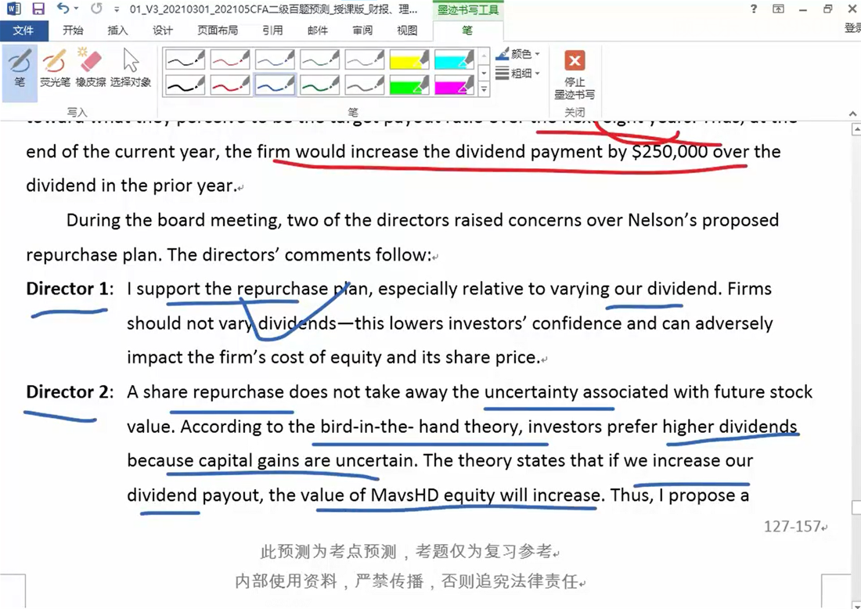Image resolution: width=861 pixels, height=609 pixels.
Task: Open the pen Thickness (粗细) dropdown
Action: tap(518, 73)
